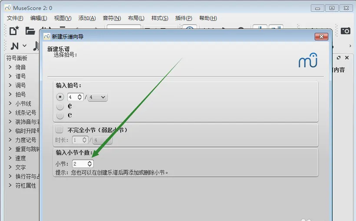The height and width of the screenshot is (221, 356).
Task: Enable the 不完全小节（弱起小节）checkbox
Action: coord(59,130)
